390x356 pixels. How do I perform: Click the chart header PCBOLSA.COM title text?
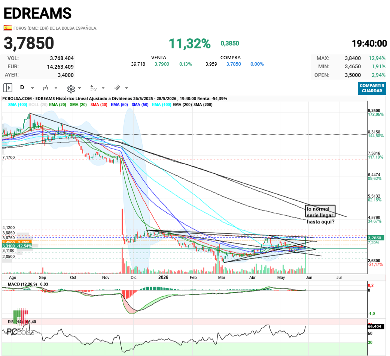pyautogui.click(x=115, y=99)
